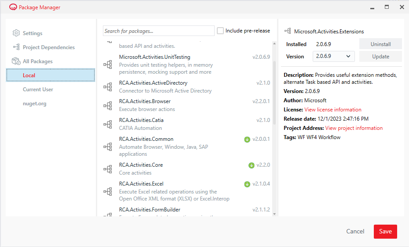Click the Microsoft.Activities.UnitTesting package icon
This screenshot has width=409, height=247.
pyautogui.click(x=108, y=64)
